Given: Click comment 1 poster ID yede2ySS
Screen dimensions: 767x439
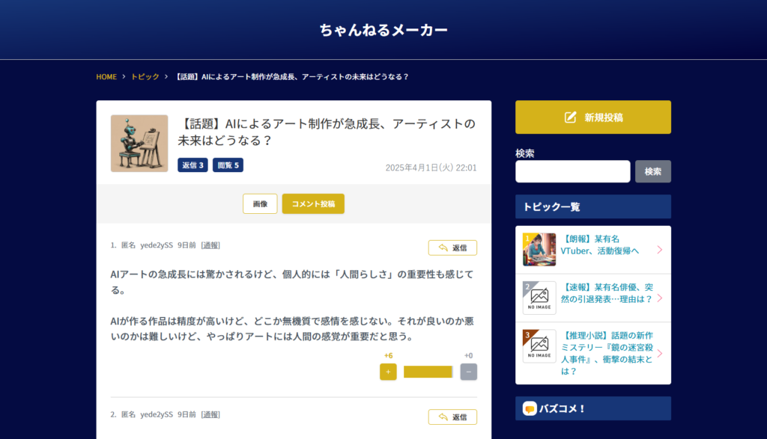Looking at the screenshot, I should (157, 245).
